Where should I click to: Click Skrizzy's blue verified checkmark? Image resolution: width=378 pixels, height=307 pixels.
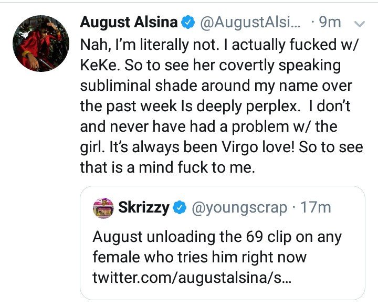pyautogui.click(x=180, y=208)
